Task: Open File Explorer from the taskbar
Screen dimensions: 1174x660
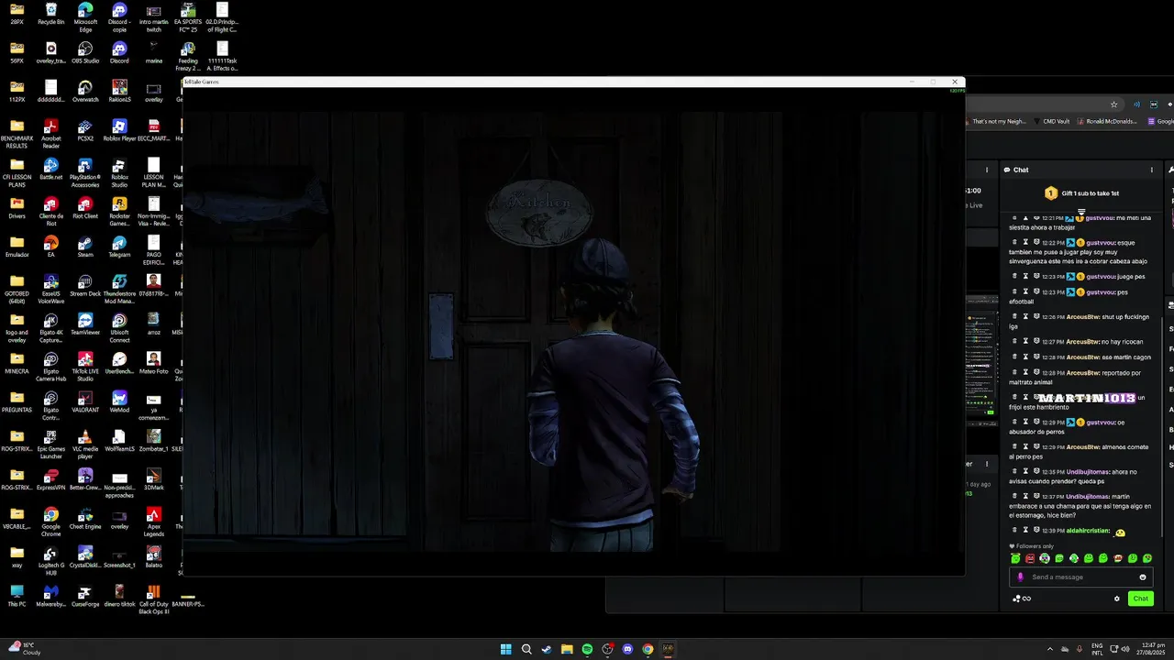Action: point(567,649)
